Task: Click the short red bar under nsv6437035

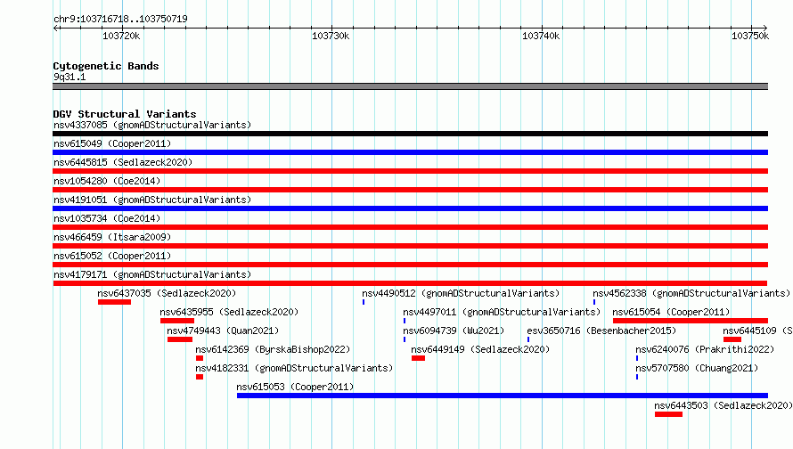Action: 114,302
